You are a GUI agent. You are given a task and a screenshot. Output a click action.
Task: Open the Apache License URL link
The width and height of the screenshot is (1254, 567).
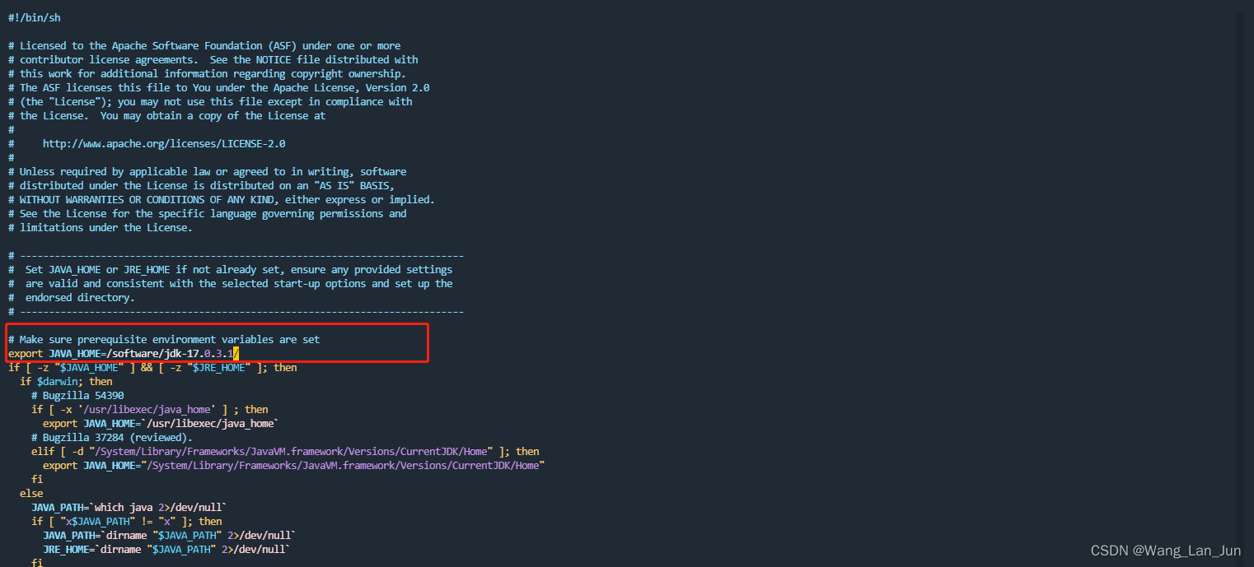[x=163, y=143]
